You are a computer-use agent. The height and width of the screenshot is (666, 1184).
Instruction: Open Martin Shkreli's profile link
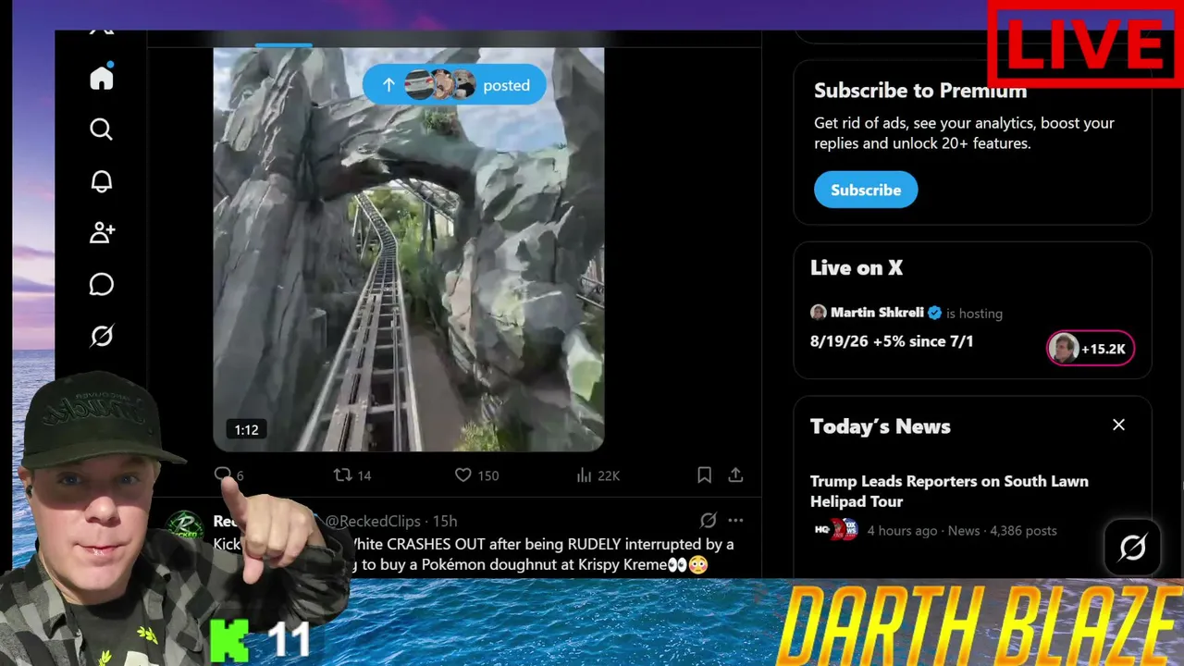point(877,313)
